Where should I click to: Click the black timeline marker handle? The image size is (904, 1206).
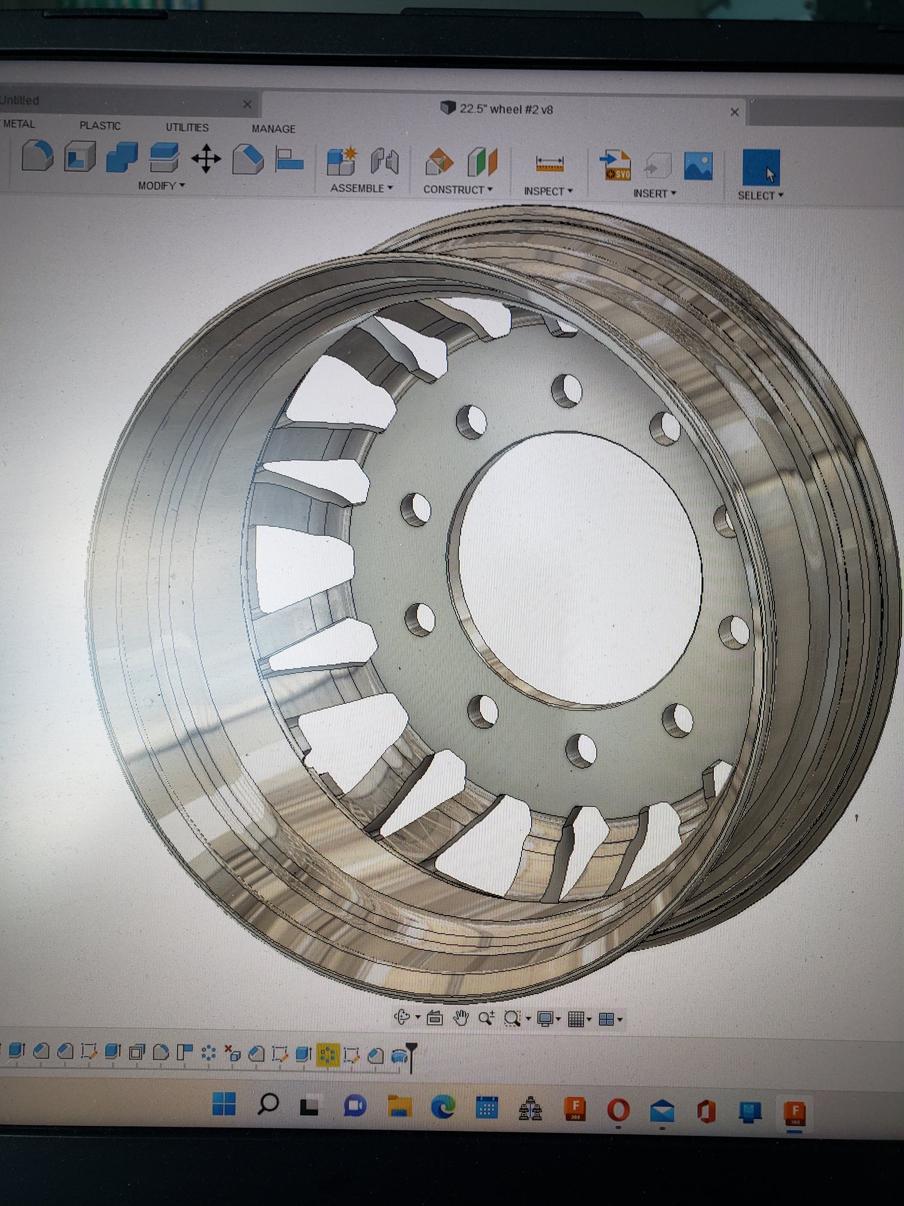(411, 1057)
